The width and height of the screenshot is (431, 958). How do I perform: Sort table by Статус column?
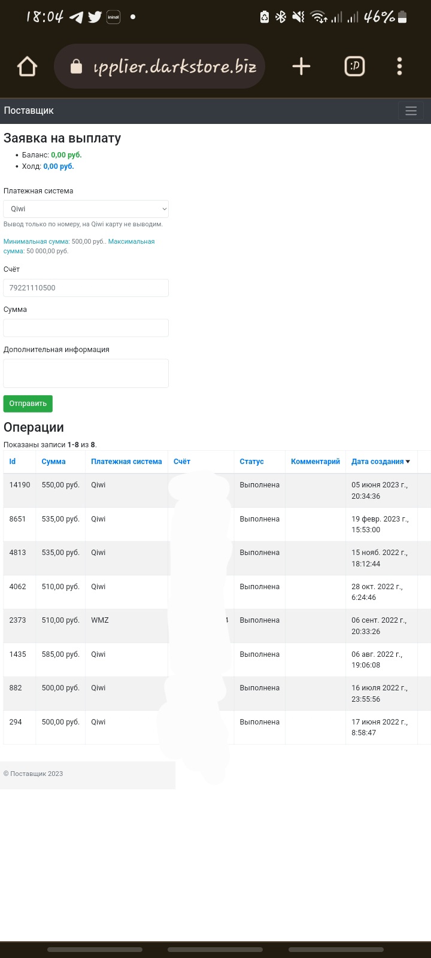tap(251, 462)
